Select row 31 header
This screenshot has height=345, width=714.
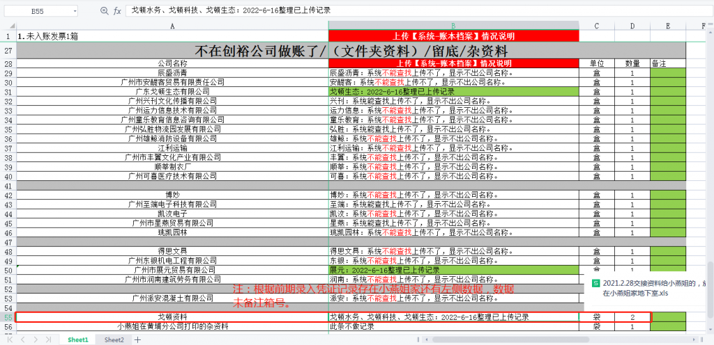click(8, 91)
